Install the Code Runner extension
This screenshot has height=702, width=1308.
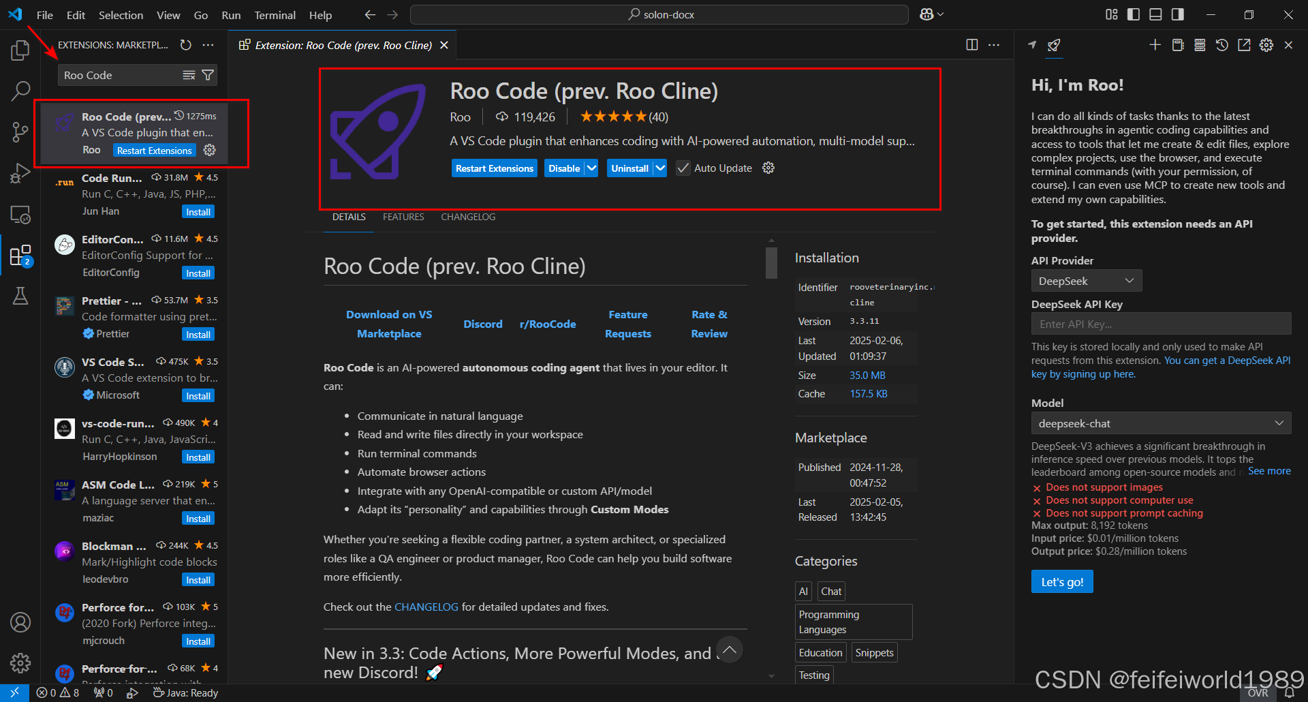pos(198,212)
